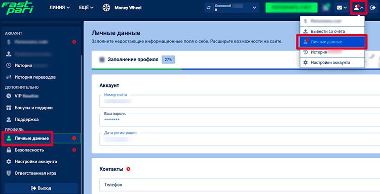Click sidebar gear icon for Настройки аккаунта

coord(9,162)
